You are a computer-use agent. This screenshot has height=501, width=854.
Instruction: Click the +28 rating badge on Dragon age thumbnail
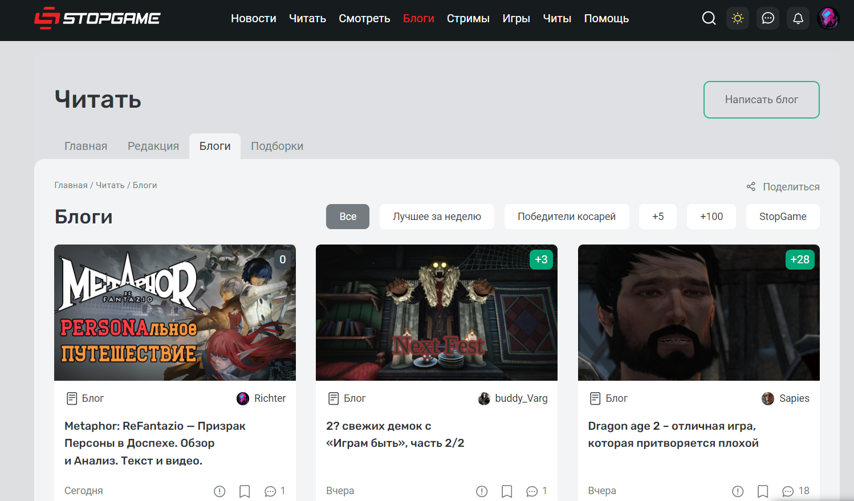(800, 259)
